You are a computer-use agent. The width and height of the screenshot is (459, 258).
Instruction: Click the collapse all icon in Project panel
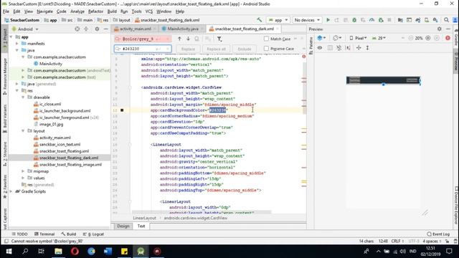[x=86, y=29]
